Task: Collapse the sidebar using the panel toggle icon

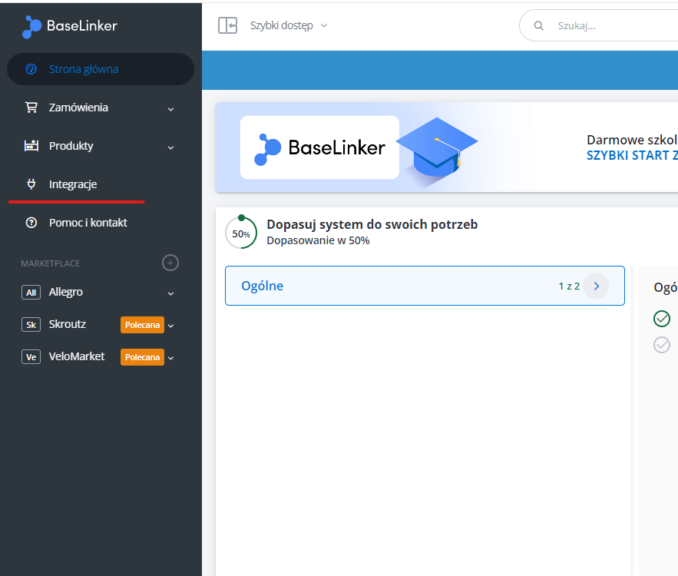Action: (x=227, y=25)
